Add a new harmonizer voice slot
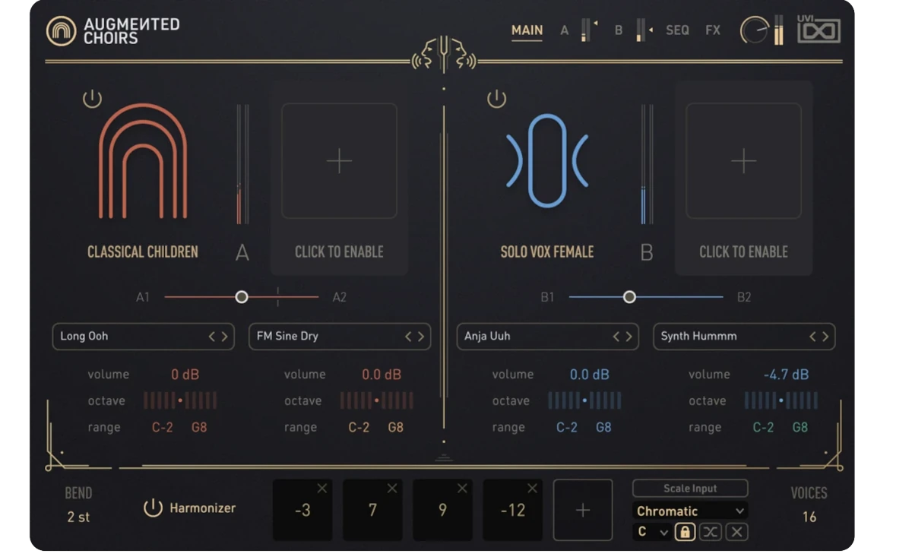912x560 pixels. (582, 510)
